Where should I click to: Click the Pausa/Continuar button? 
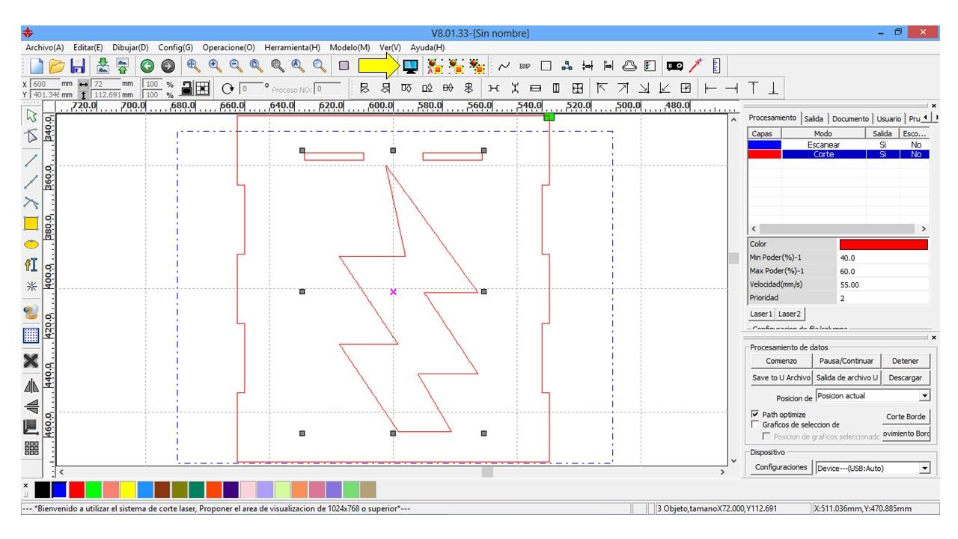[846, 361]
